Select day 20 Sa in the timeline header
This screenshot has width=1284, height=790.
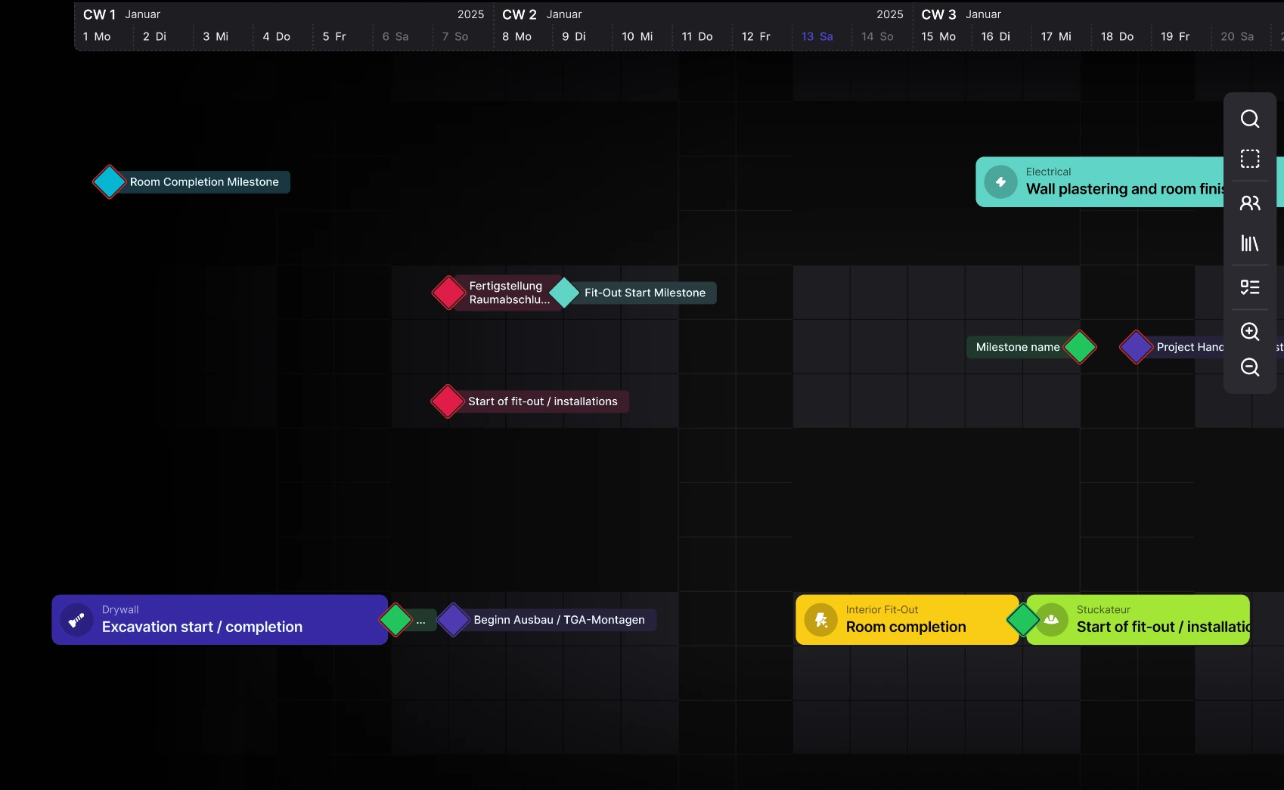pos(1237,36)
